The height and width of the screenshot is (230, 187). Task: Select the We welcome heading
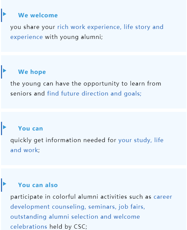(38, 15)
